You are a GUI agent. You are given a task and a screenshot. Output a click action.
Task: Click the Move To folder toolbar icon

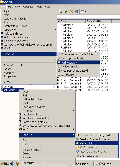coord(61,11)
